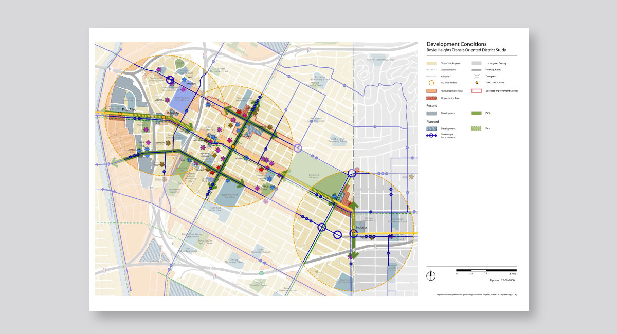Screen dimensions: 617x334
Task: Click the Recent Development gray-blue swatch
Action: tap(431, 113)
